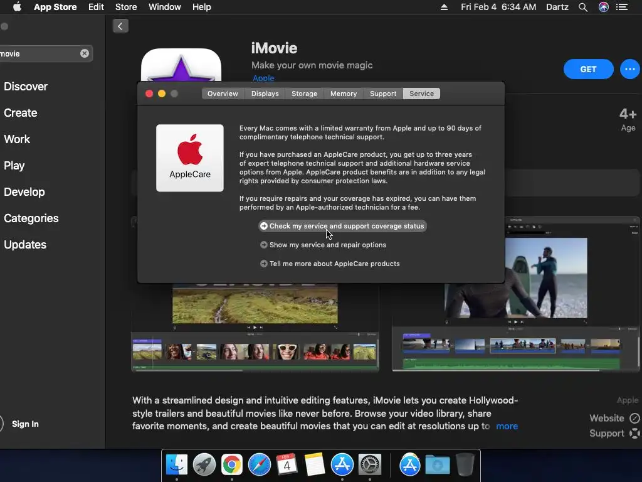The image size is (642, 482).
Task: Click the Website compass icon
Action: (x=634, y=418)
